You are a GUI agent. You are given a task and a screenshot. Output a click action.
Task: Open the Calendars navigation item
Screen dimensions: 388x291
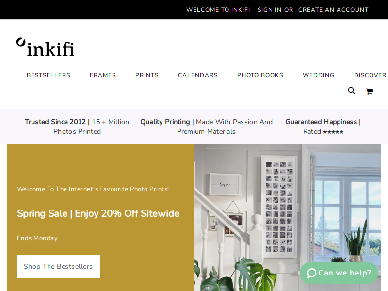(x=198, y=75)
